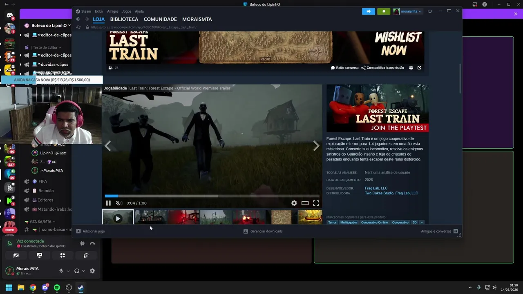
Task: Go back with Steam's back arrow
Action: (x=78, y=19)
